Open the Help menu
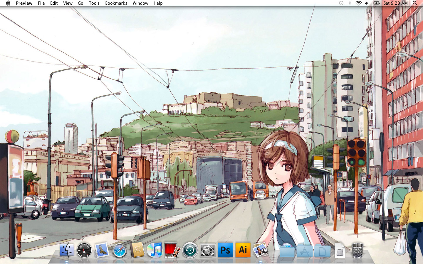 pos(158,3)
